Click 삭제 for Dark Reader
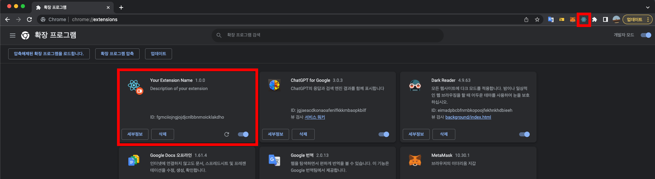 444,134
